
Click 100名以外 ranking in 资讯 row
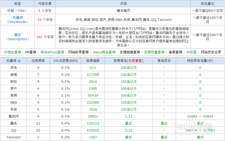point(128,68)
